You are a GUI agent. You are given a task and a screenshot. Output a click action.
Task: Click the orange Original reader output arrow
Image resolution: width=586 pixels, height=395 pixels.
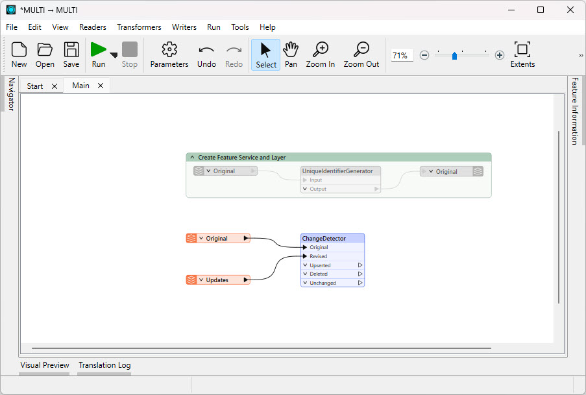[x=246, y=238]
